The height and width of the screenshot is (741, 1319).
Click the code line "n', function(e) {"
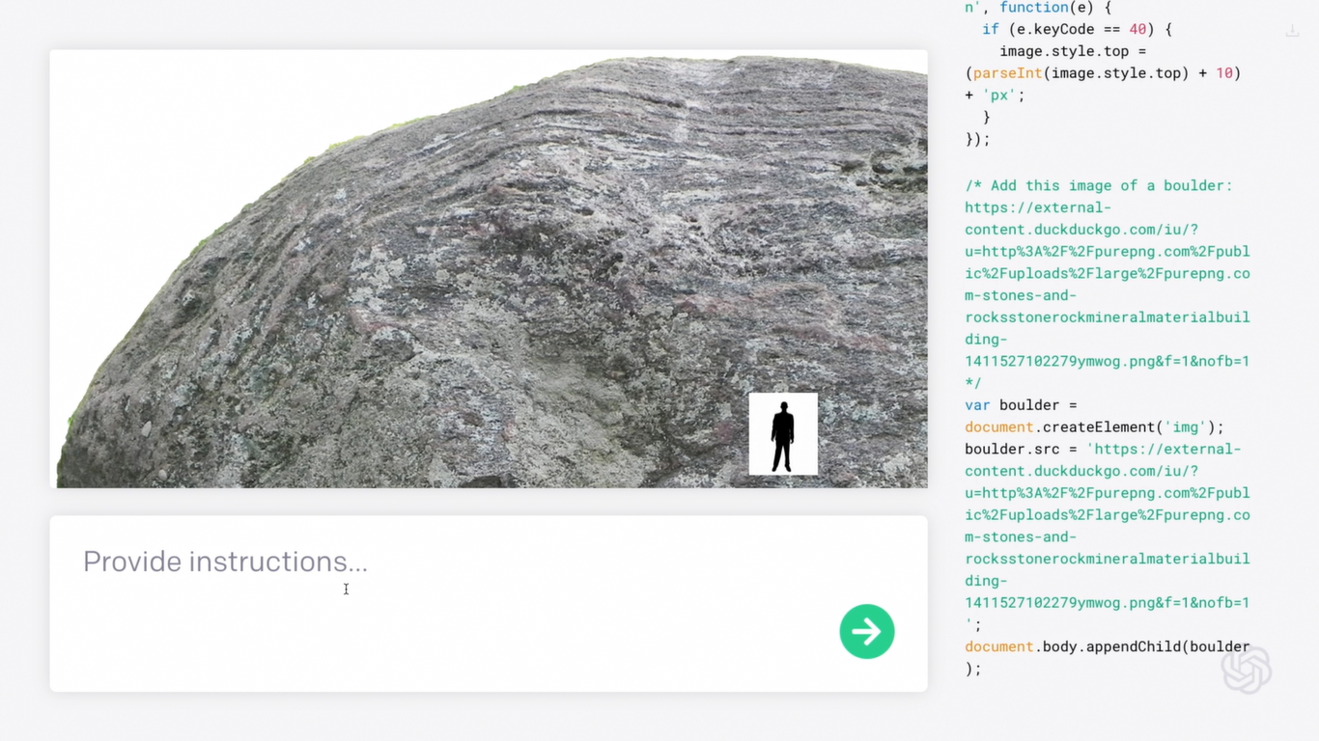1038,8
